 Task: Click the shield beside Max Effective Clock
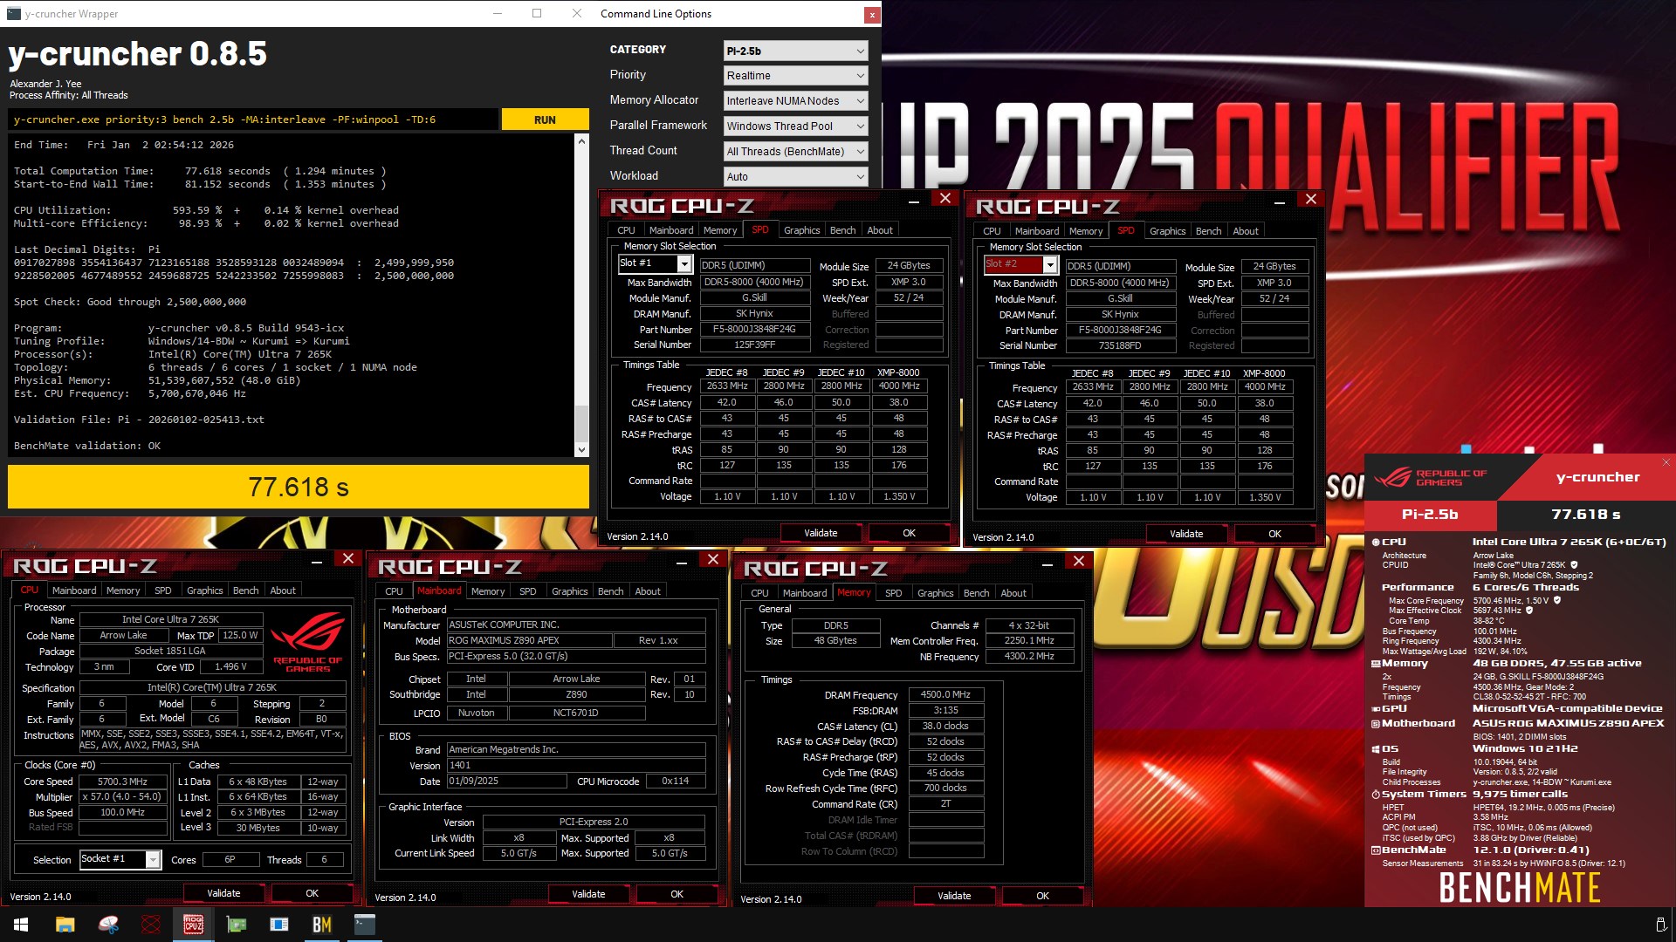coord(1528,611)
